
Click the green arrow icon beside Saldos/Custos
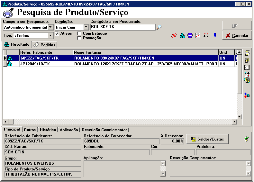click(x=246, y=139)
